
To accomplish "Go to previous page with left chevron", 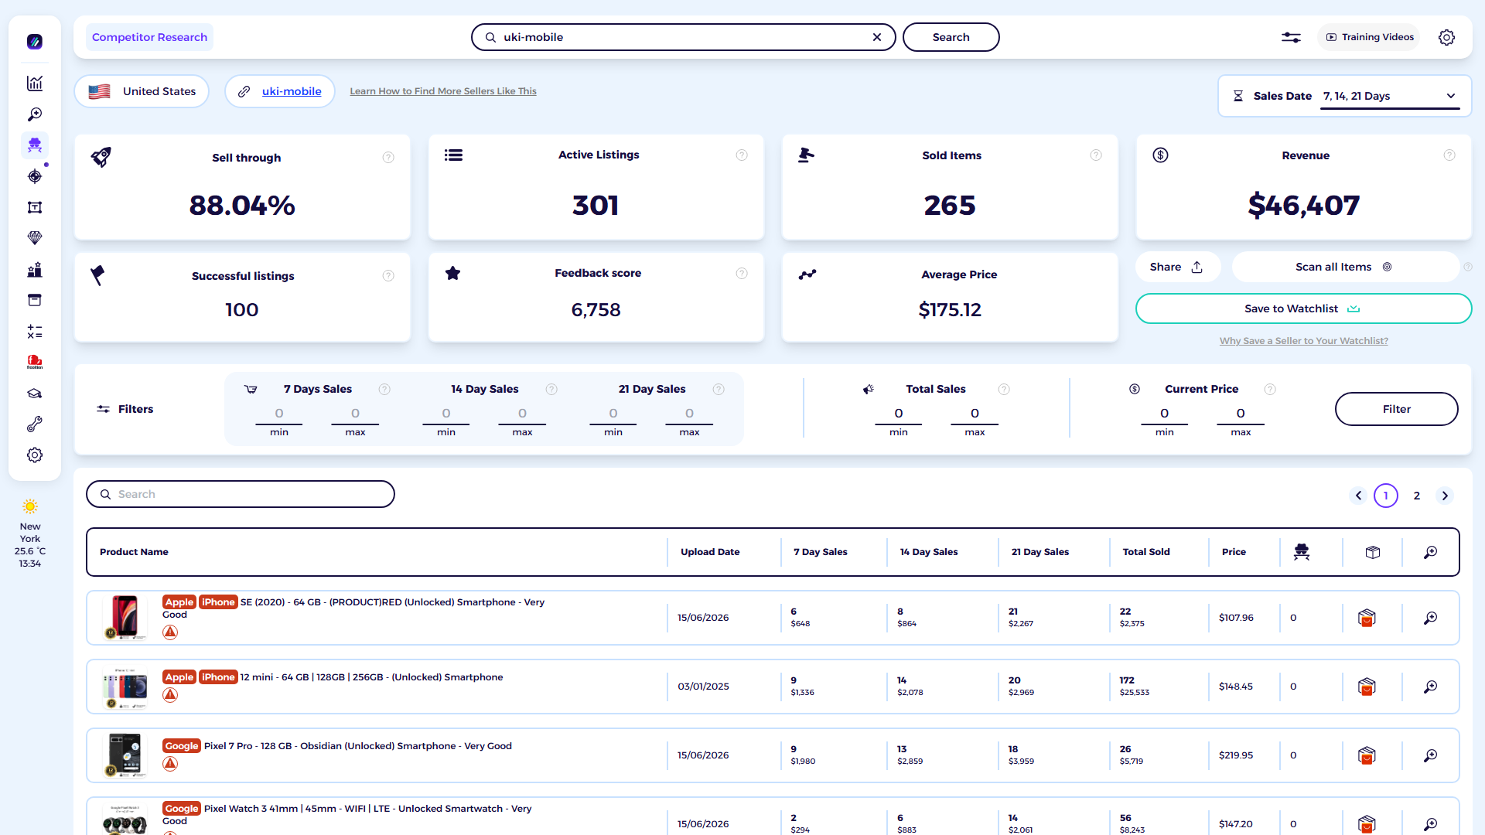I will point(1358,496).
